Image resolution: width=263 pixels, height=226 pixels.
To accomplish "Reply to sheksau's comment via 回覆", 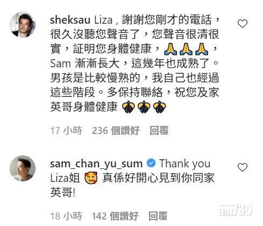I will [x=159, y=130].
